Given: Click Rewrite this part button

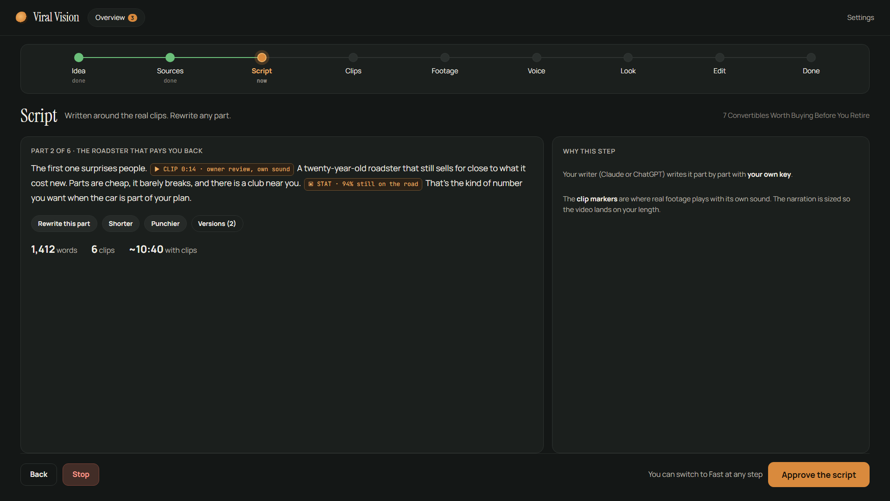Looking at the screenshot, I should 64,224.
